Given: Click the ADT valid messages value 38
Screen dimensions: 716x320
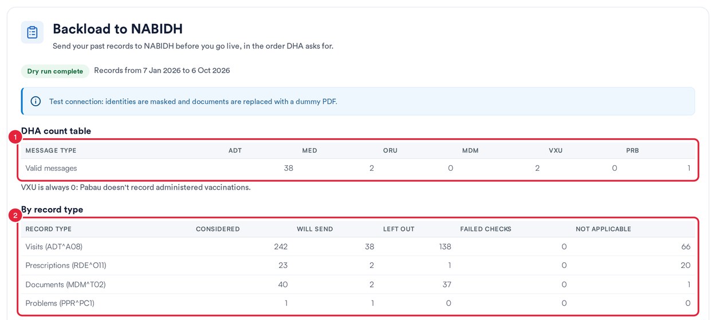Looking at the screenshot, I should click(288, 169).
